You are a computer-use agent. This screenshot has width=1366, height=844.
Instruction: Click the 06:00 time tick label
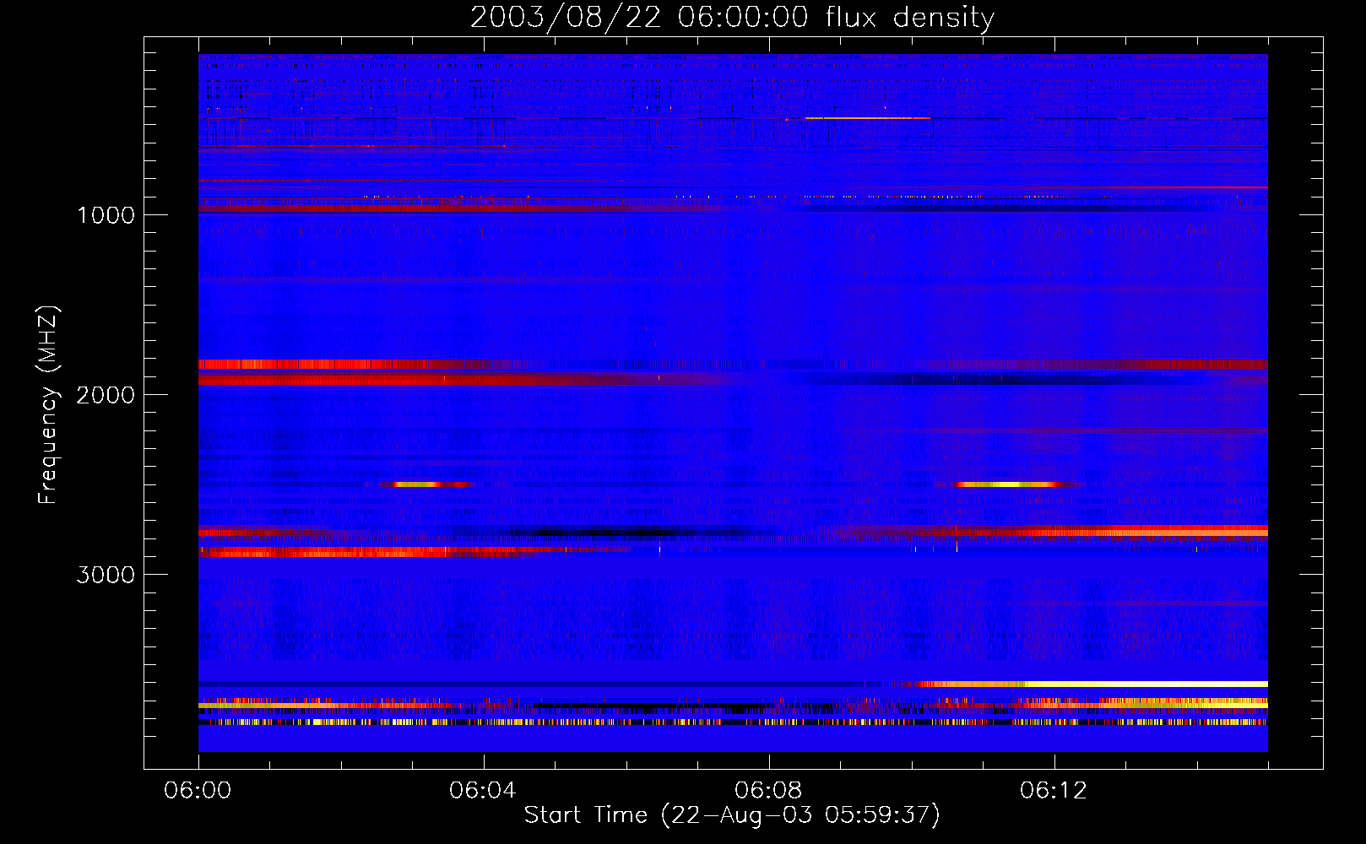(198, 791)
